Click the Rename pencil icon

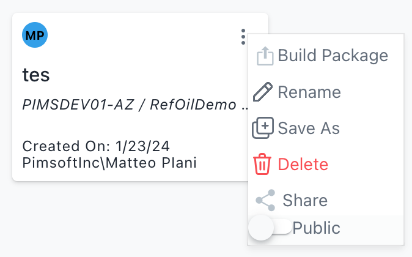point(263,92)
